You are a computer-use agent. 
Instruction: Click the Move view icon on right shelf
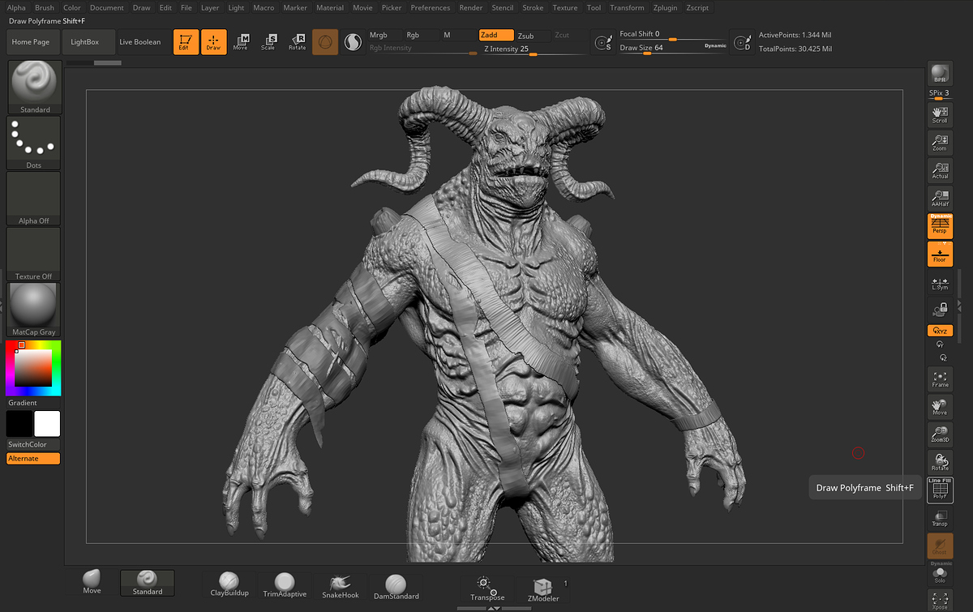(940, 407)
